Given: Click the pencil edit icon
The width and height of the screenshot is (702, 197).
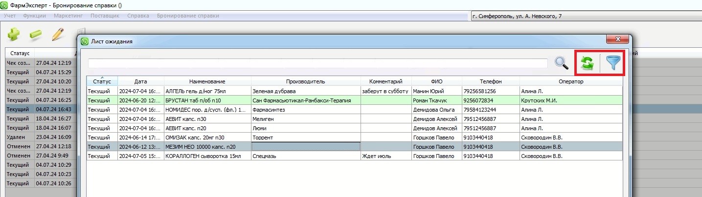Looking at the screenshot, I should coord(58,35).
